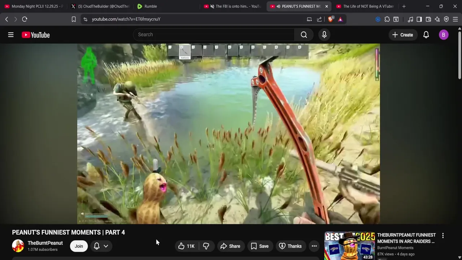Click the tab search extension icon
Viewport: 462px width, 260px height.
tap(396, 19)
